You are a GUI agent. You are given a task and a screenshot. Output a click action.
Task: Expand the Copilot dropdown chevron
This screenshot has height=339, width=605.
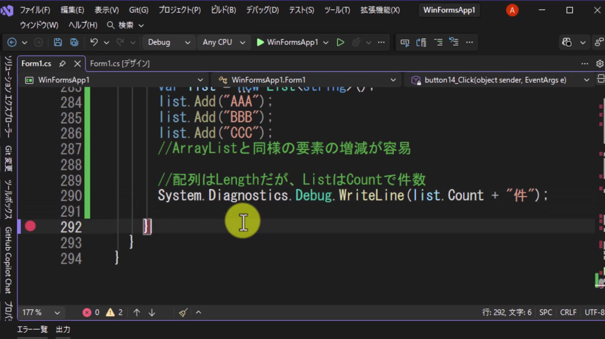point(583,42)
